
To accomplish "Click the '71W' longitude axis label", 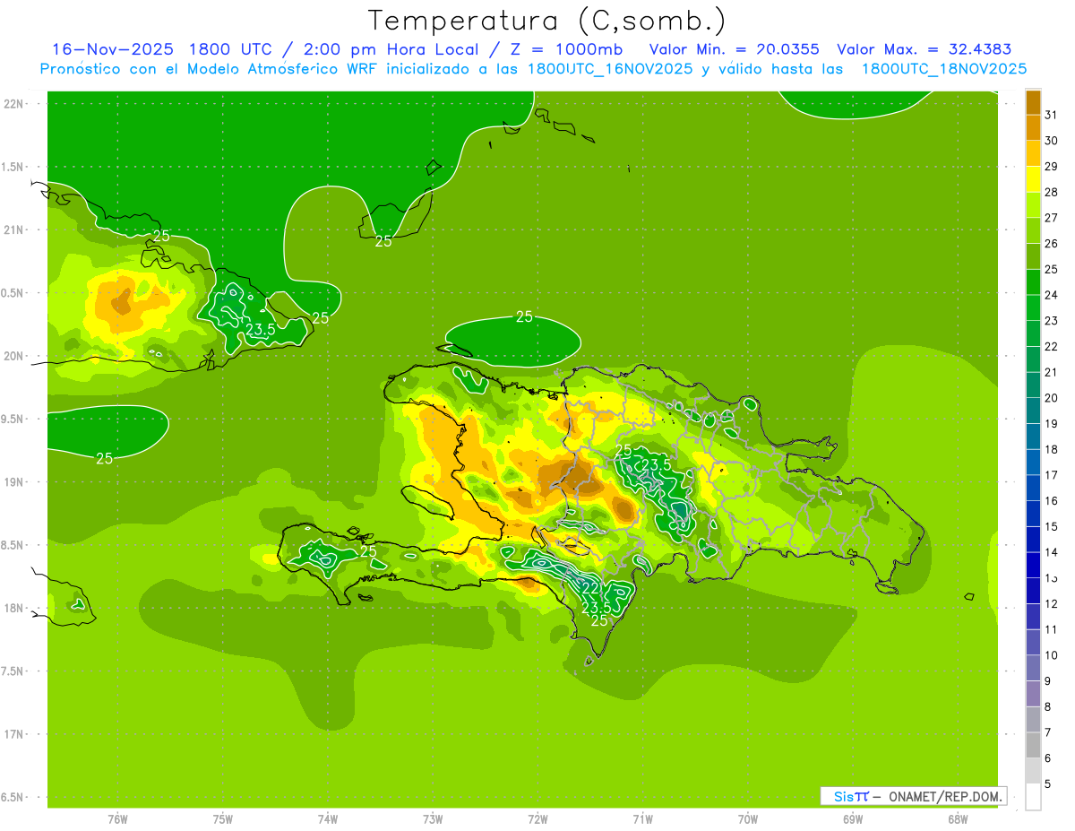I will click(x=642, y=818).
